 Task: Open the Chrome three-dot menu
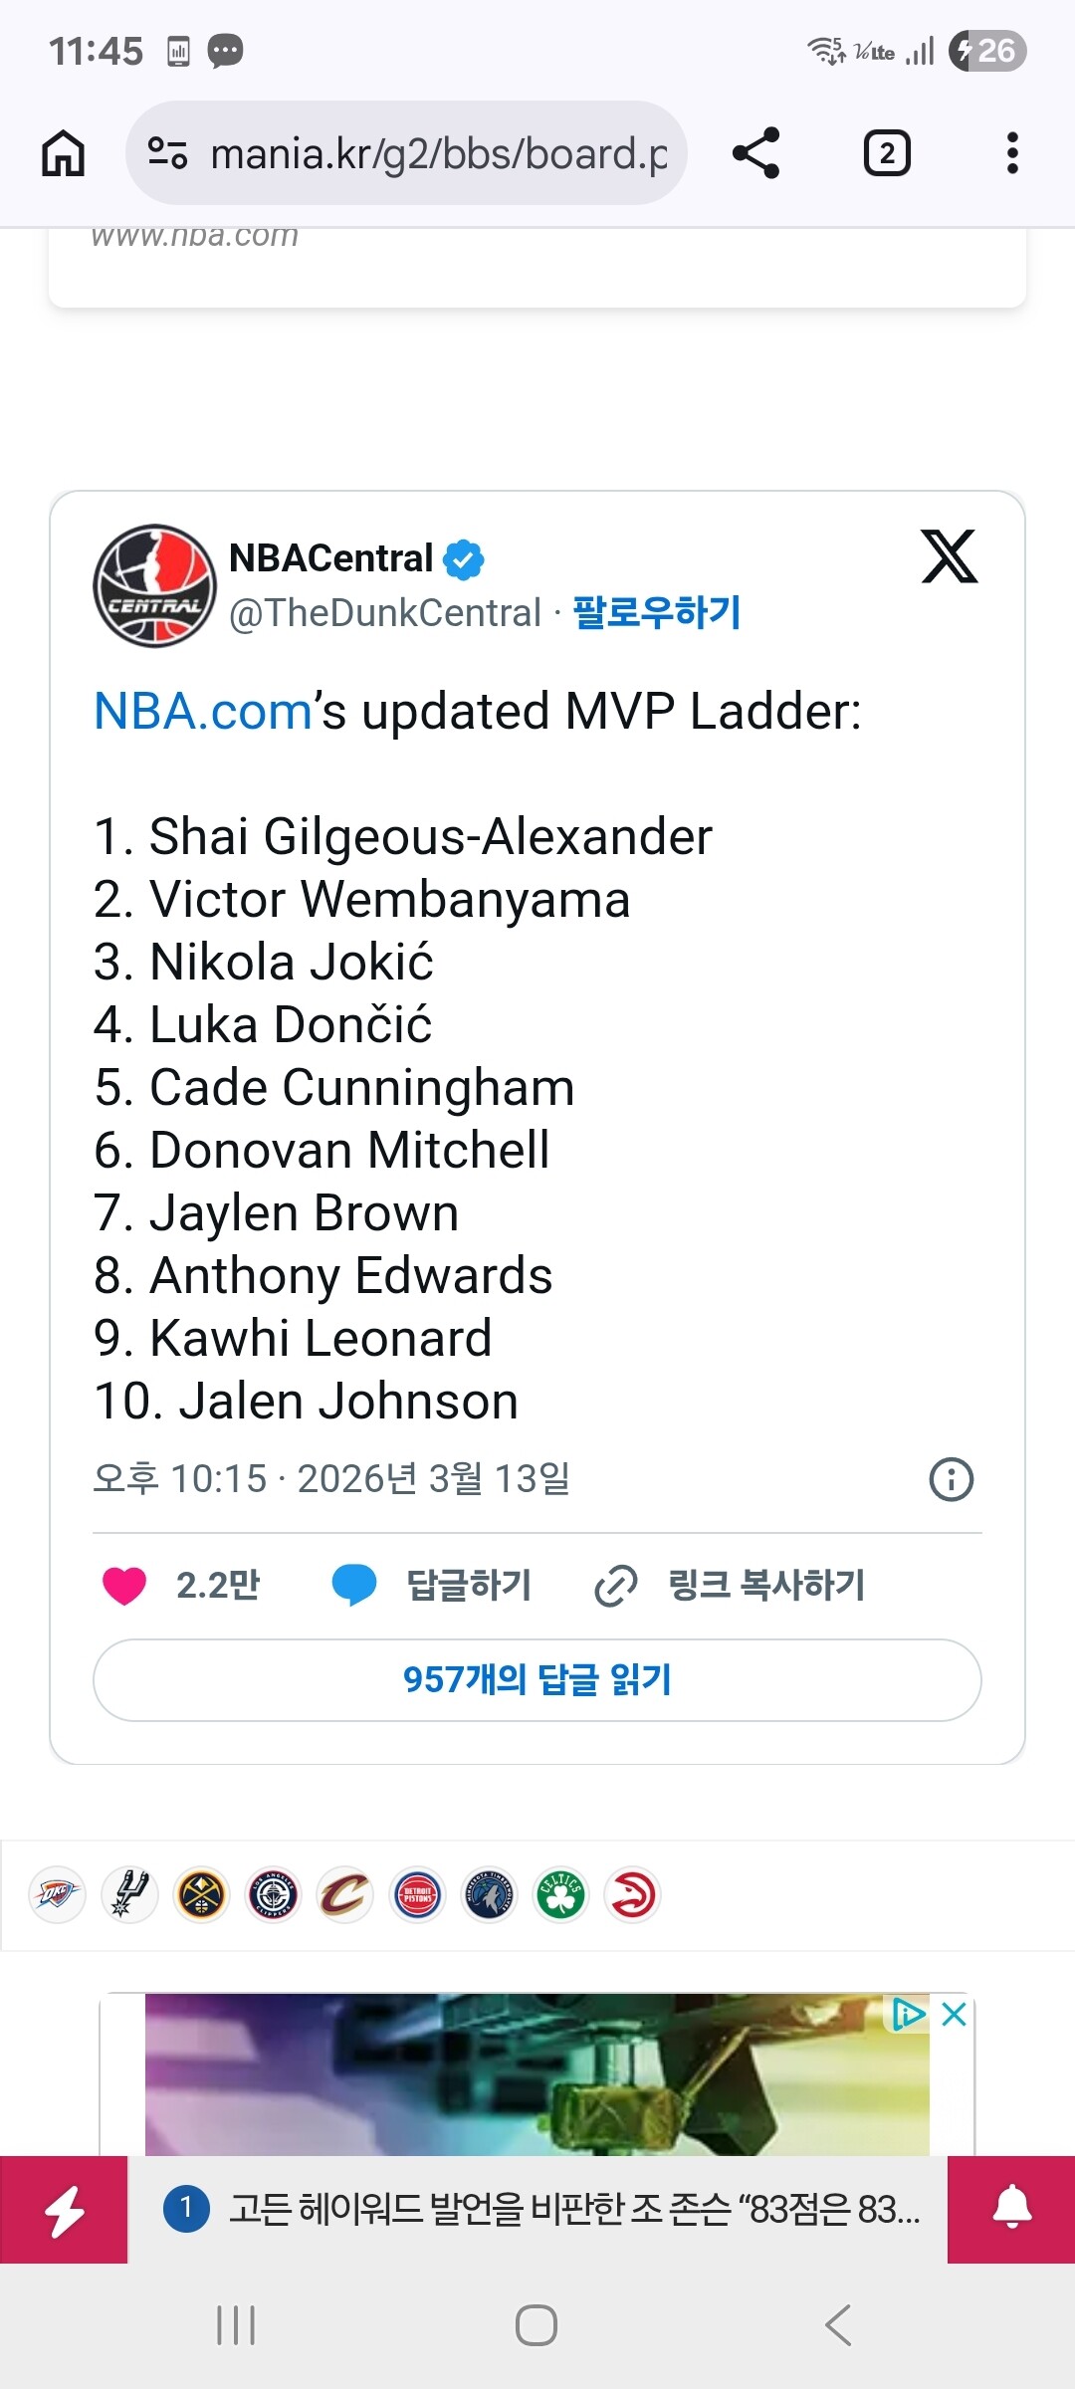click(x=1012, y=153)
